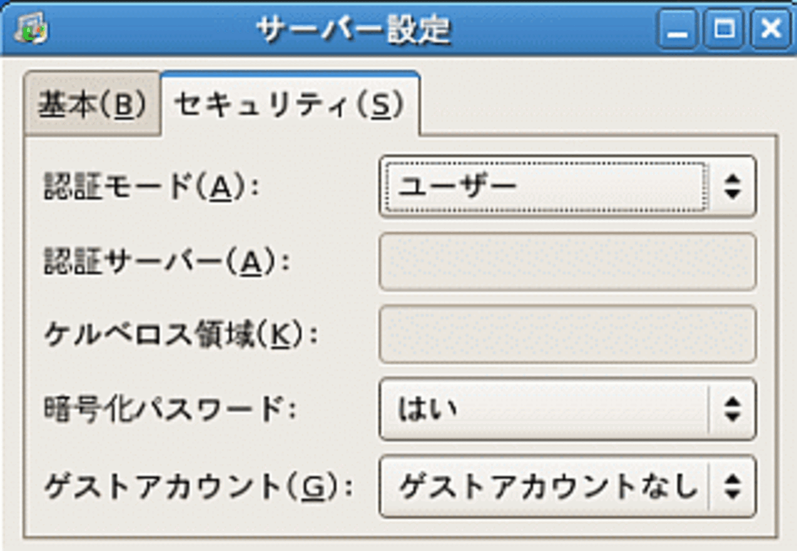The height and width of the screenshot is (551, 797).
Task: Select the セキュリティ(S) tab
Action: click(289, 105)
